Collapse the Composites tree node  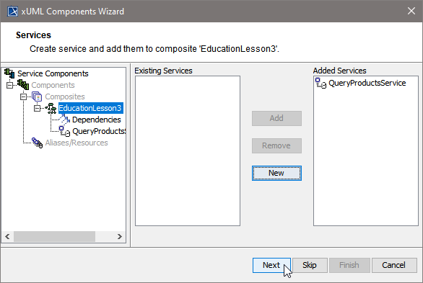pos(24,96)
